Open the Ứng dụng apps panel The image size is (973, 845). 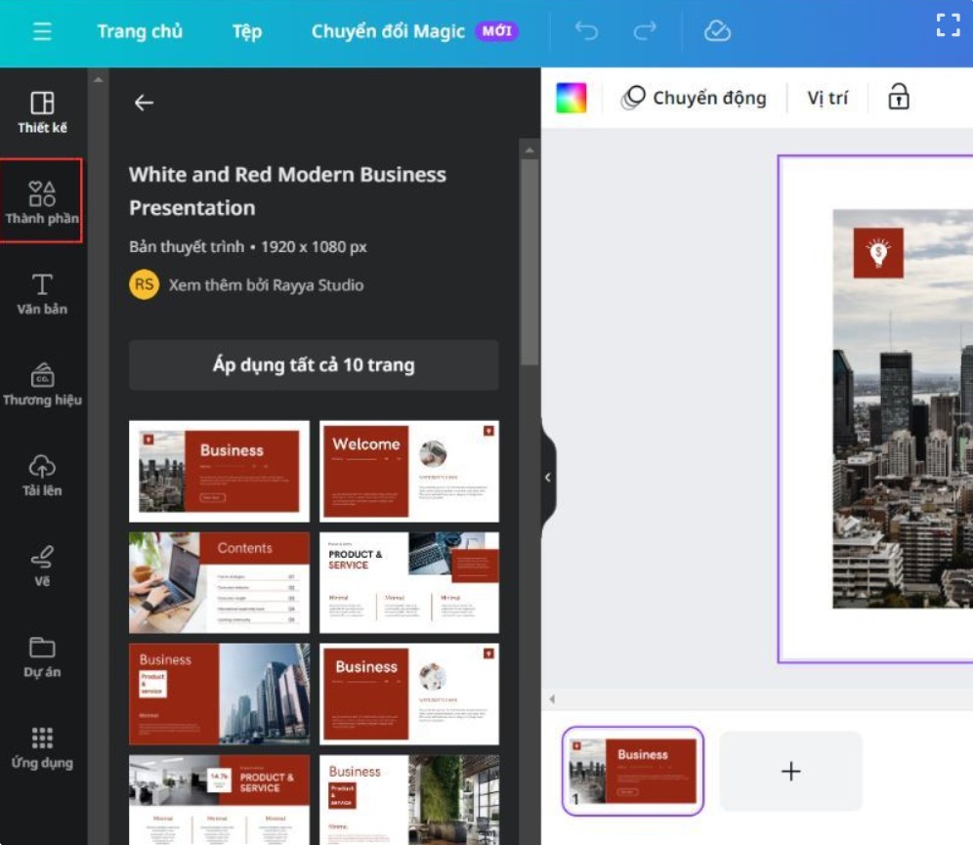coord(42,747)
